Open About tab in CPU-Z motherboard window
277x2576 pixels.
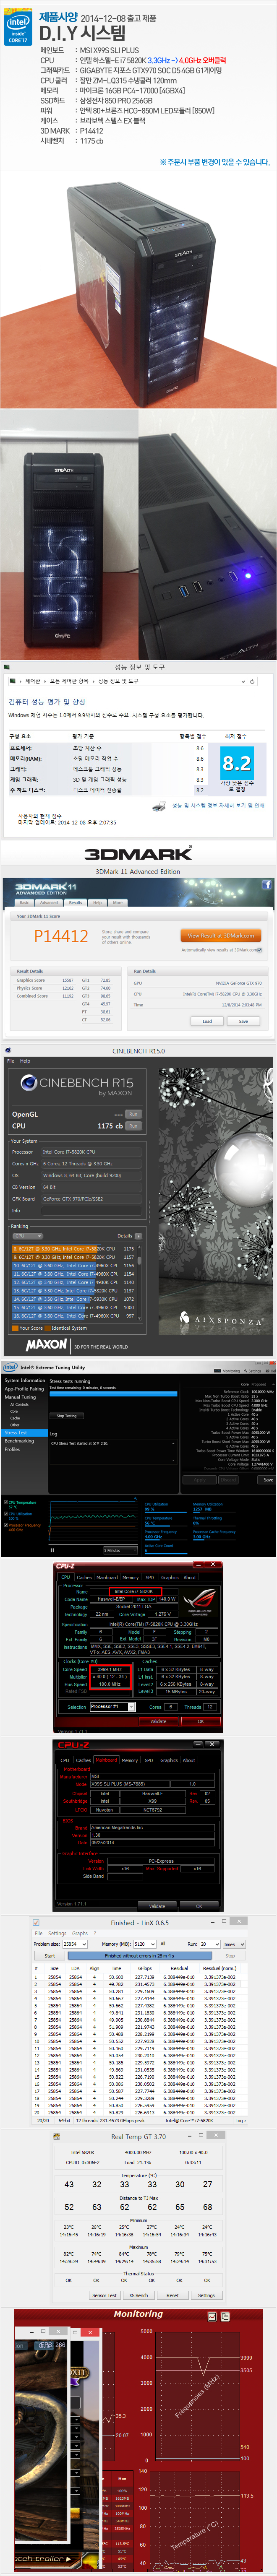pyautogui.click(x=189, y=1760)
